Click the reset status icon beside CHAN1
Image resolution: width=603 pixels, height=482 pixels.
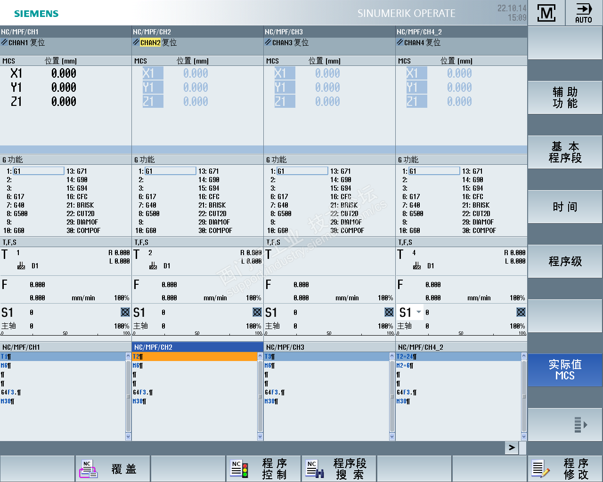(4, 42)
